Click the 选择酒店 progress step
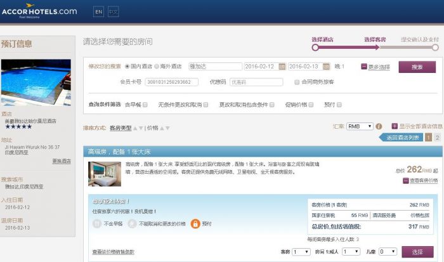The height and width of the screenshot is (262, 444). [x=322, y=40]
